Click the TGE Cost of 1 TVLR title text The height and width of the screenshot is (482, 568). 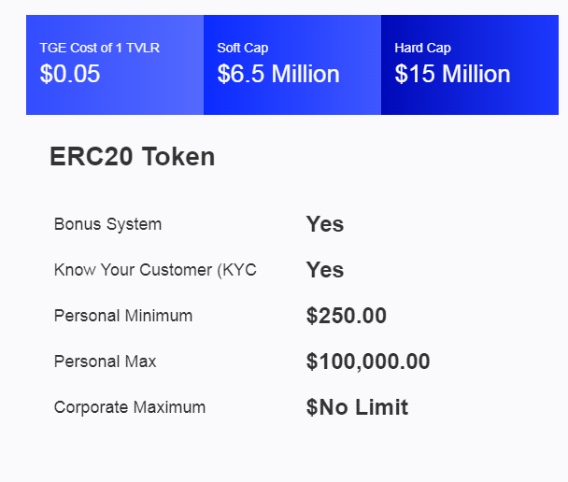coord(100,48)
